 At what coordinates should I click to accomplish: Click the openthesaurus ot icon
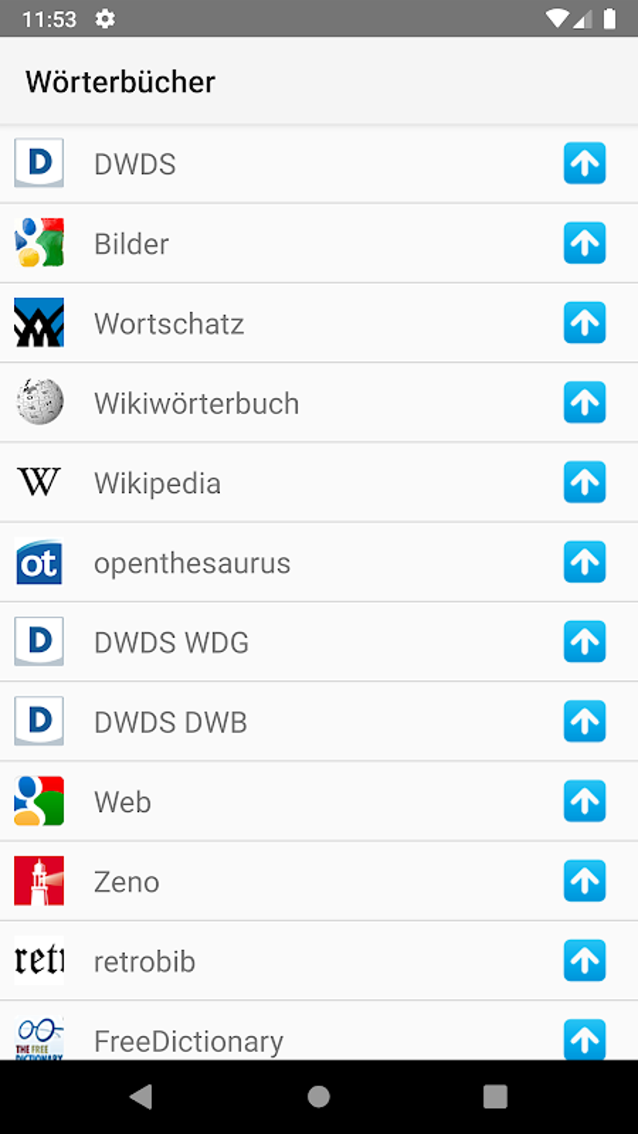[39, 562]
